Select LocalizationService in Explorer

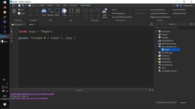(x=169, y=71)
